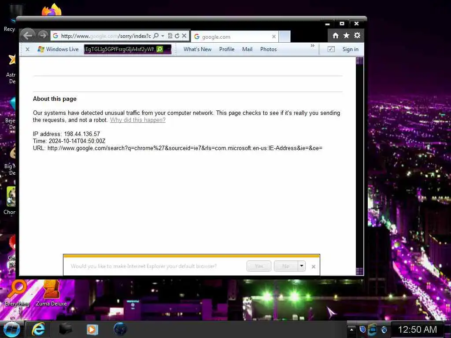This screenshot has height=338, width=451.
Task: Click the IP address 198.44.136.57 line
Action: pos(67,134)
